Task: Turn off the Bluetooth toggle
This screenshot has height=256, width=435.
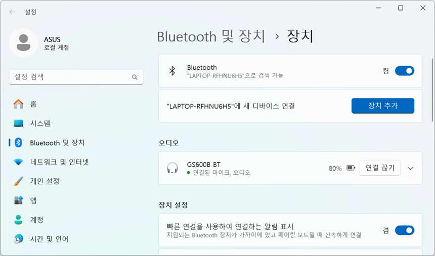Action: click(404, 71)
